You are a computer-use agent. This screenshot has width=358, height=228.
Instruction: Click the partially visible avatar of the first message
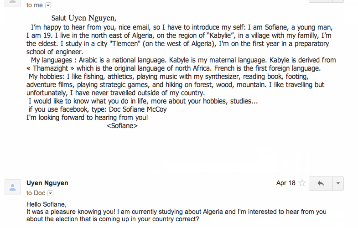point(12,2)
